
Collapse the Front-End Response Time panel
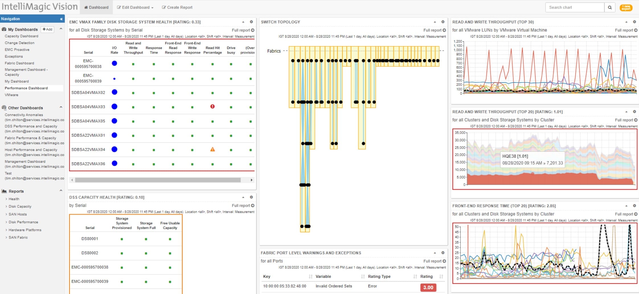(x=626, y=206)
